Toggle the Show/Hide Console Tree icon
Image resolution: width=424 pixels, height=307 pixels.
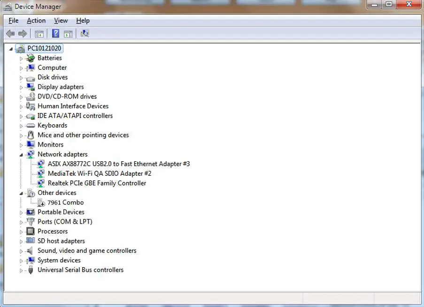(x=39, y=33)
